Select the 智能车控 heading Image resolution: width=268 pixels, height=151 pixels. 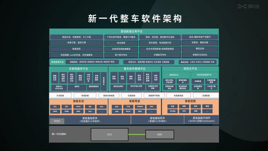(x=78, y=101)
